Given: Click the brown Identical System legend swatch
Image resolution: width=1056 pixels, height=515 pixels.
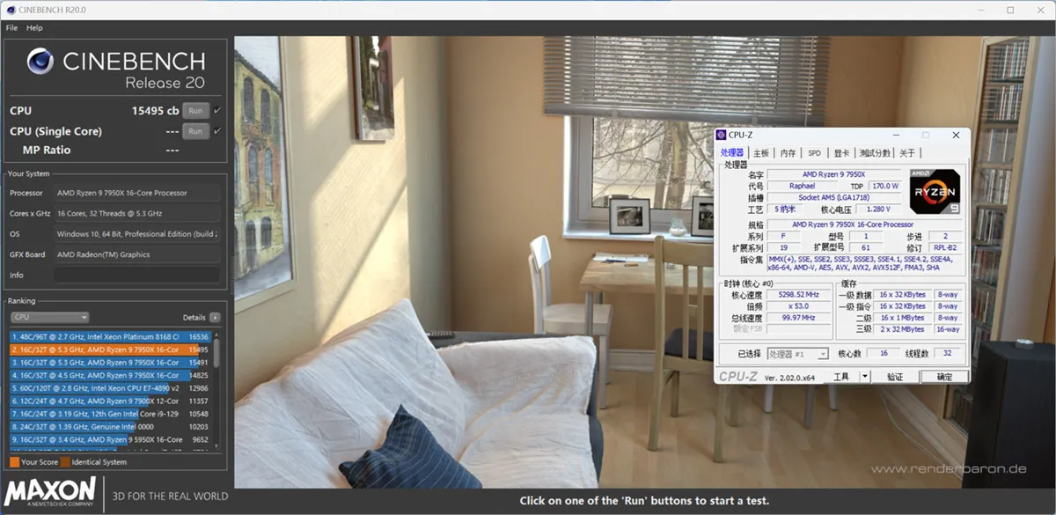Looking at the screenshot, I should tap(64, 462).
